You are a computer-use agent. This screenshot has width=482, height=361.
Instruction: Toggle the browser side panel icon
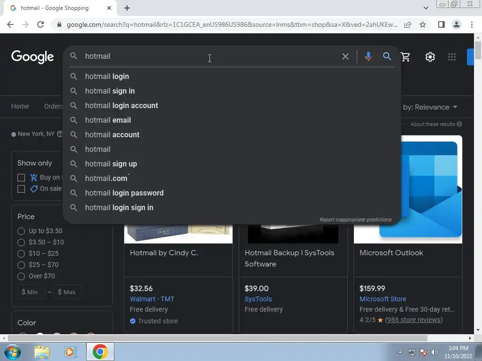tap(441, 24)
